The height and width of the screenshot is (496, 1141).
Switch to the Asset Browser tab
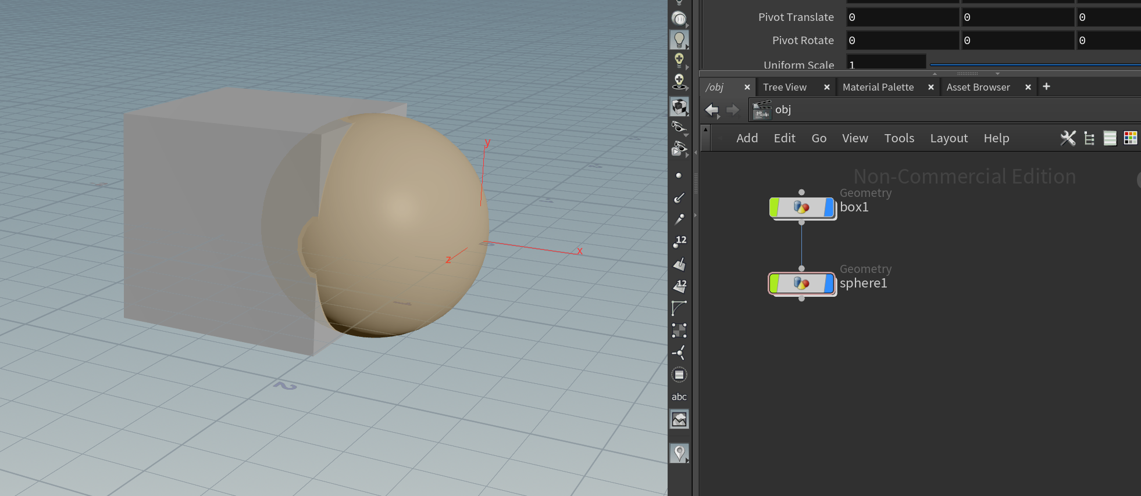[x=978, y=87]
